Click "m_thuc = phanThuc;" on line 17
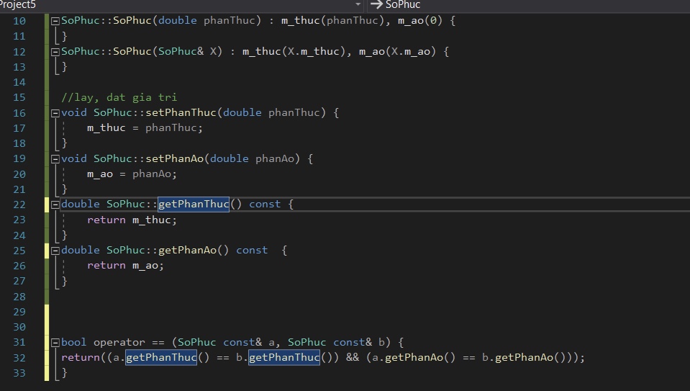 [x=145, y=128]
